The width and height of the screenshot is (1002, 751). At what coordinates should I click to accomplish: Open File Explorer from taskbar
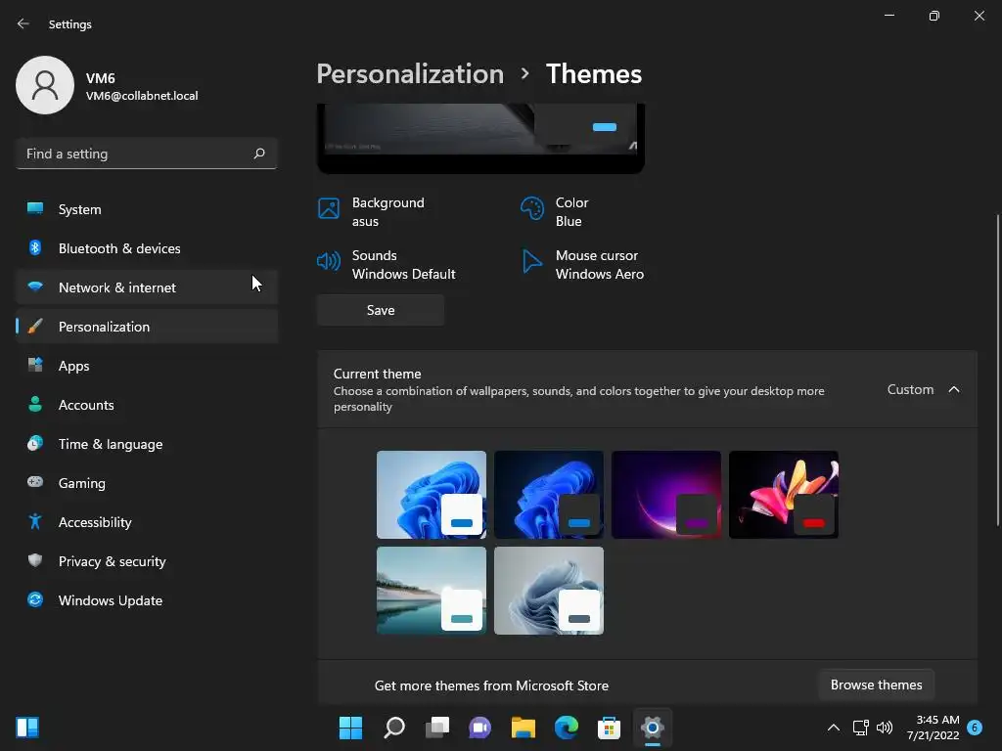click(524, 728)
